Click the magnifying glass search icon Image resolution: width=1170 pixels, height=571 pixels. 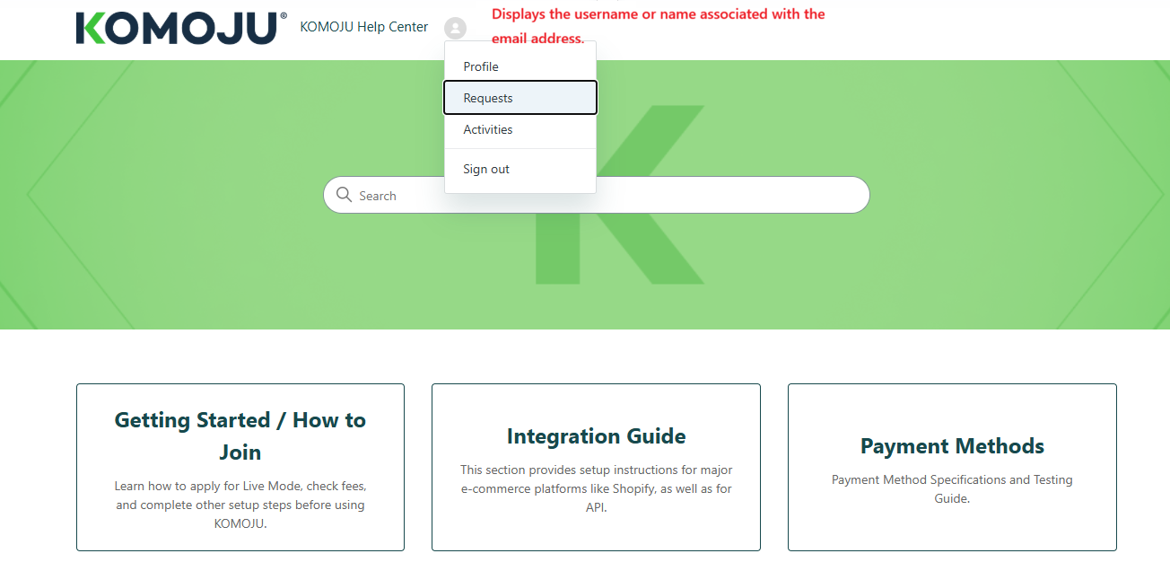tap(344, 195)
